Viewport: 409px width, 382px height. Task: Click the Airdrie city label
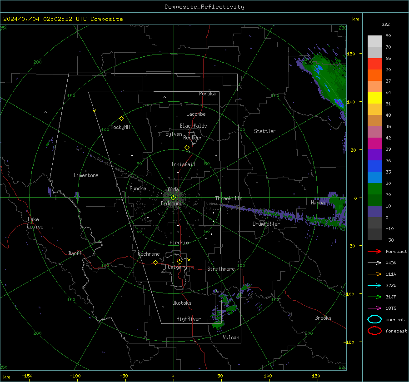click(179, 243)
